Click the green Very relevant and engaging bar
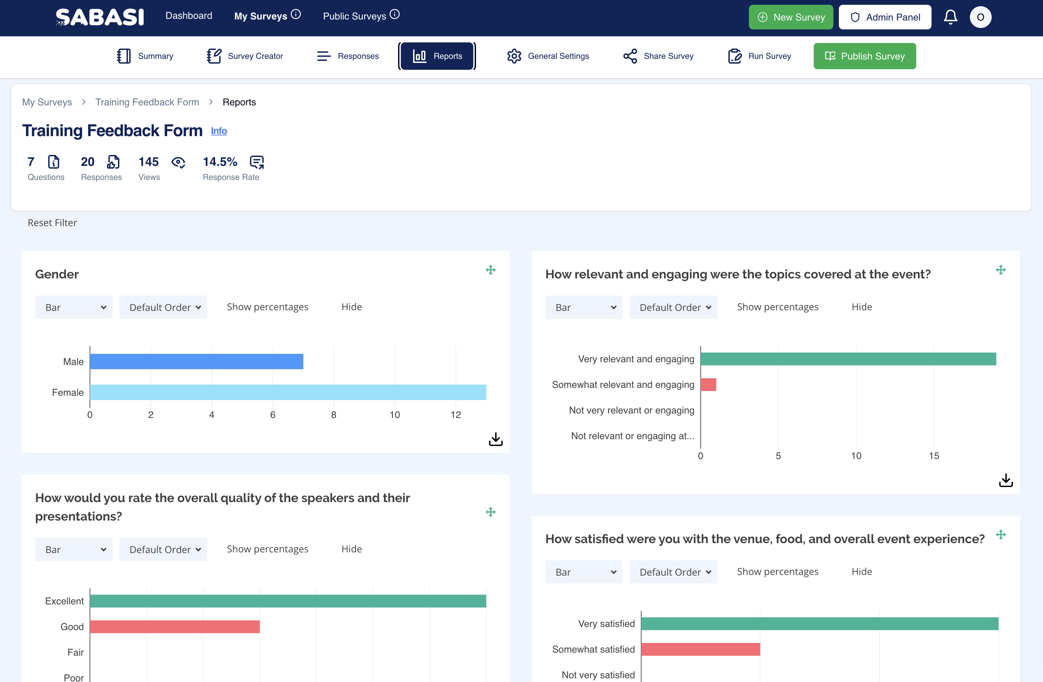 pyautogui.click(x=848, y=359)
